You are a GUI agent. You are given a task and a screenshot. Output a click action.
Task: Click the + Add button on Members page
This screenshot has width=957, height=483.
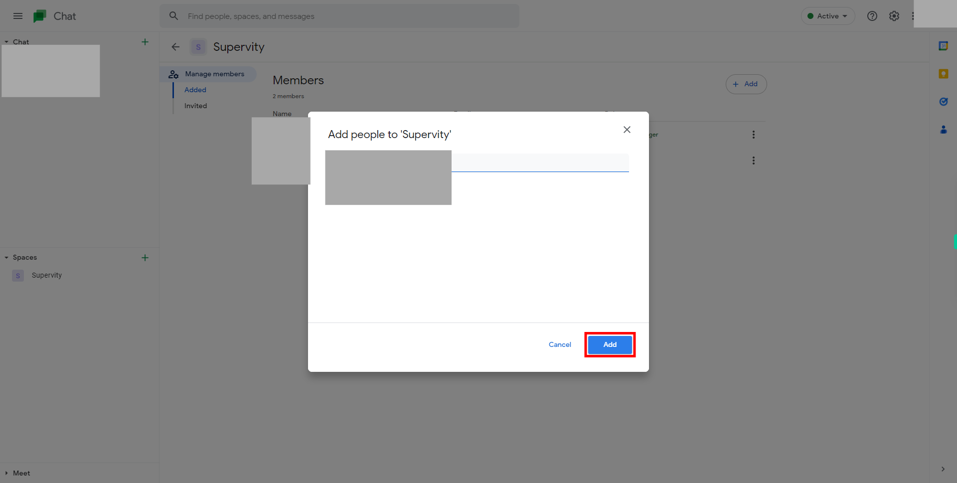tap(746, 84)
